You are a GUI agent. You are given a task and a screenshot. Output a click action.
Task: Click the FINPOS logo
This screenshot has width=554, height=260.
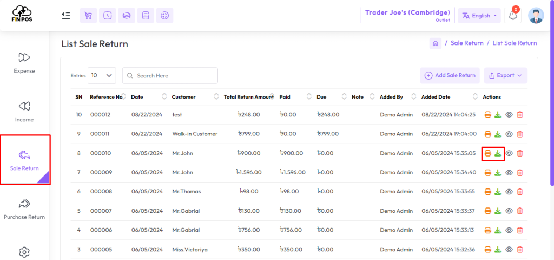[22, 15]
